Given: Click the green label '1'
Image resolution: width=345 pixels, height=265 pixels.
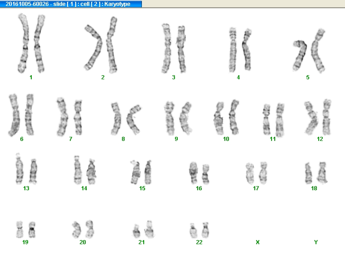Looking at the screenshot, I should [x=31, y=77].
